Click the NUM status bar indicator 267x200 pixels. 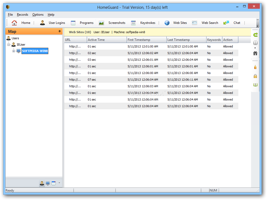click(x=213, y=190)
